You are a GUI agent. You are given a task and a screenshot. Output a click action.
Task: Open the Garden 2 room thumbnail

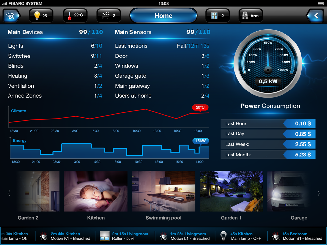coord(38,191)
